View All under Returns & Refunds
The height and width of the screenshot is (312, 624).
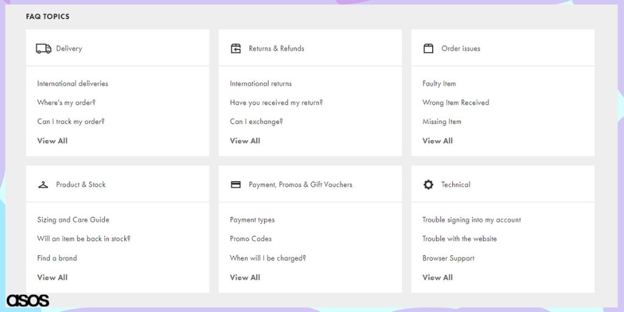[x=245, y=141]
